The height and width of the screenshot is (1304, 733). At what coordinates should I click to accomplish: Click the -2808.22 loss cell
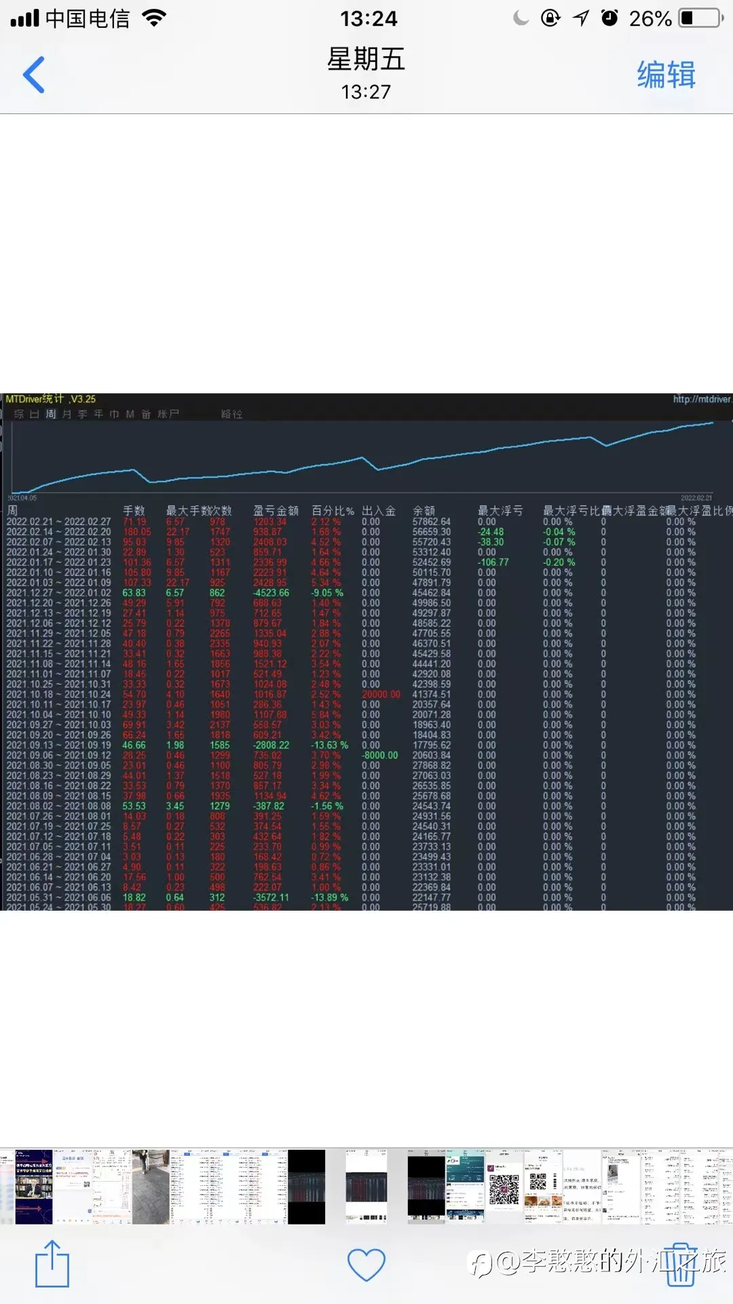(x=271, y=745)
